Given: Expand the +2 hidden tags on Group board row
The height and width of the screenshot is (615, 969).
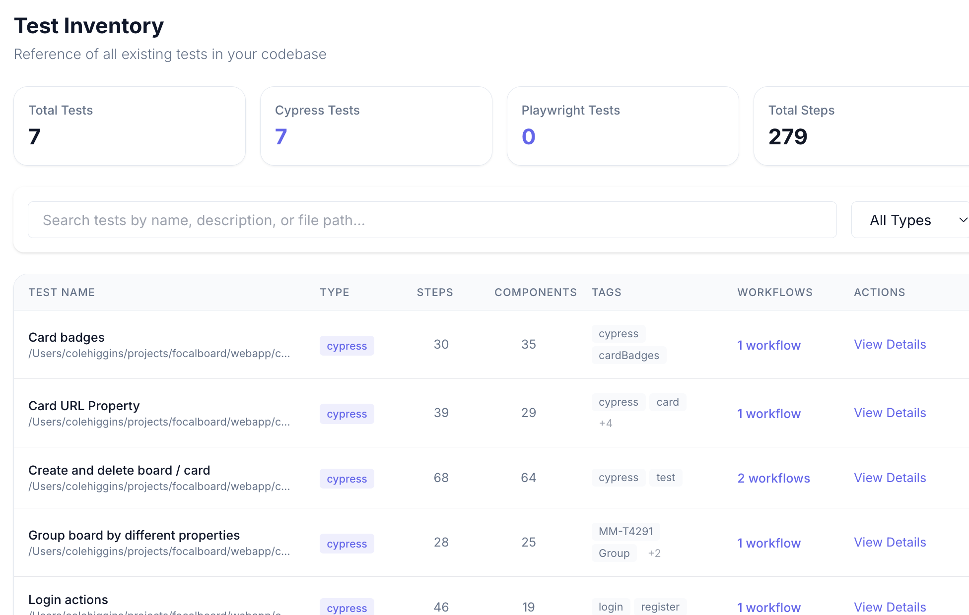Looking at the screenshot, I should (x=654, y=553).
